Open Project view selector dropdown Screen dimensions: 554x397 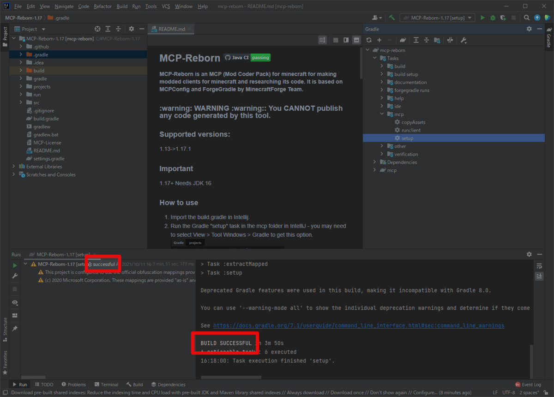pyautogui.click(x=33, y=29)
